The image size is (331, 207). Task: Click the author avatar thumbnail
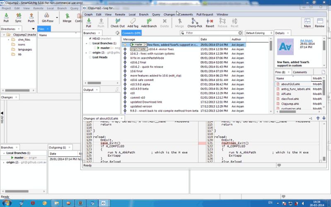tap(285, 47)
